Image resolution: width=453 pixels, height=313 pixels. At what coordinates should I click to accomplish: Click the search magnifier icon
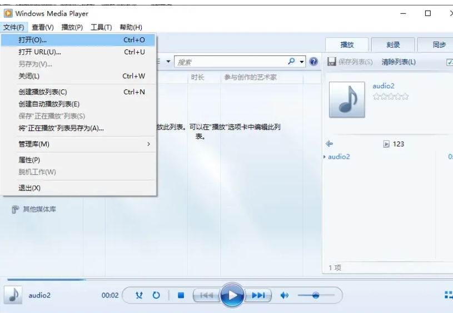coord(291,61)
